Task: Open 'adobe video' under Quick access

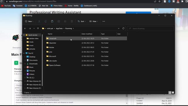Action: pos(33,39)
